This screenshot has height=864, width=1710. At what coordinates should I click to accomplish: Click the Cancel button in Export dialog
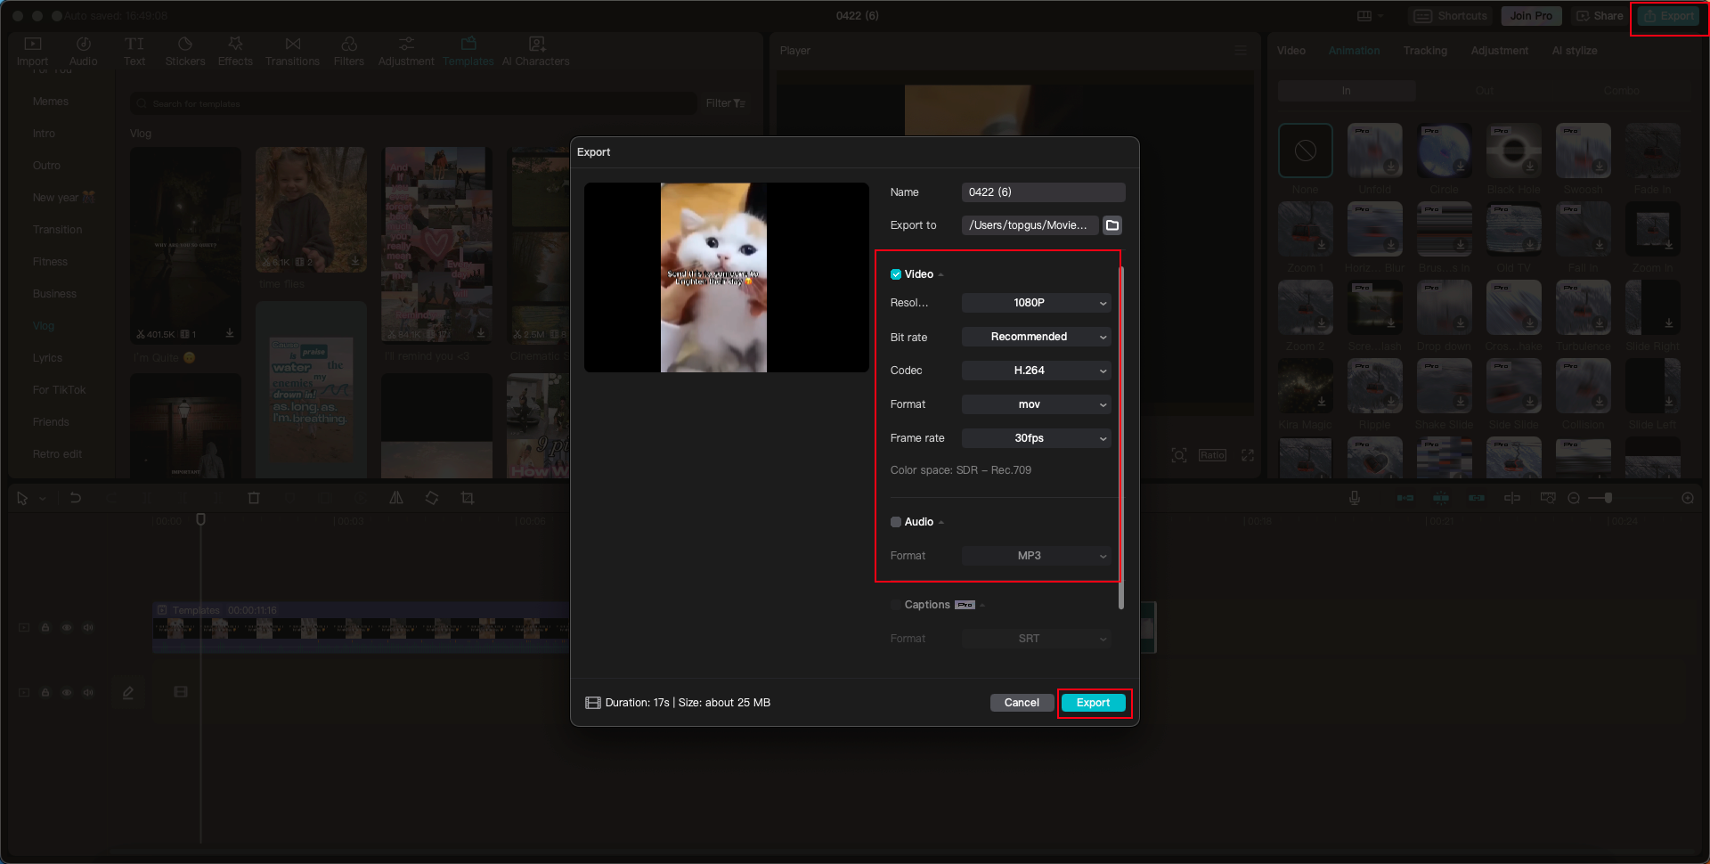coord(1022,703)
